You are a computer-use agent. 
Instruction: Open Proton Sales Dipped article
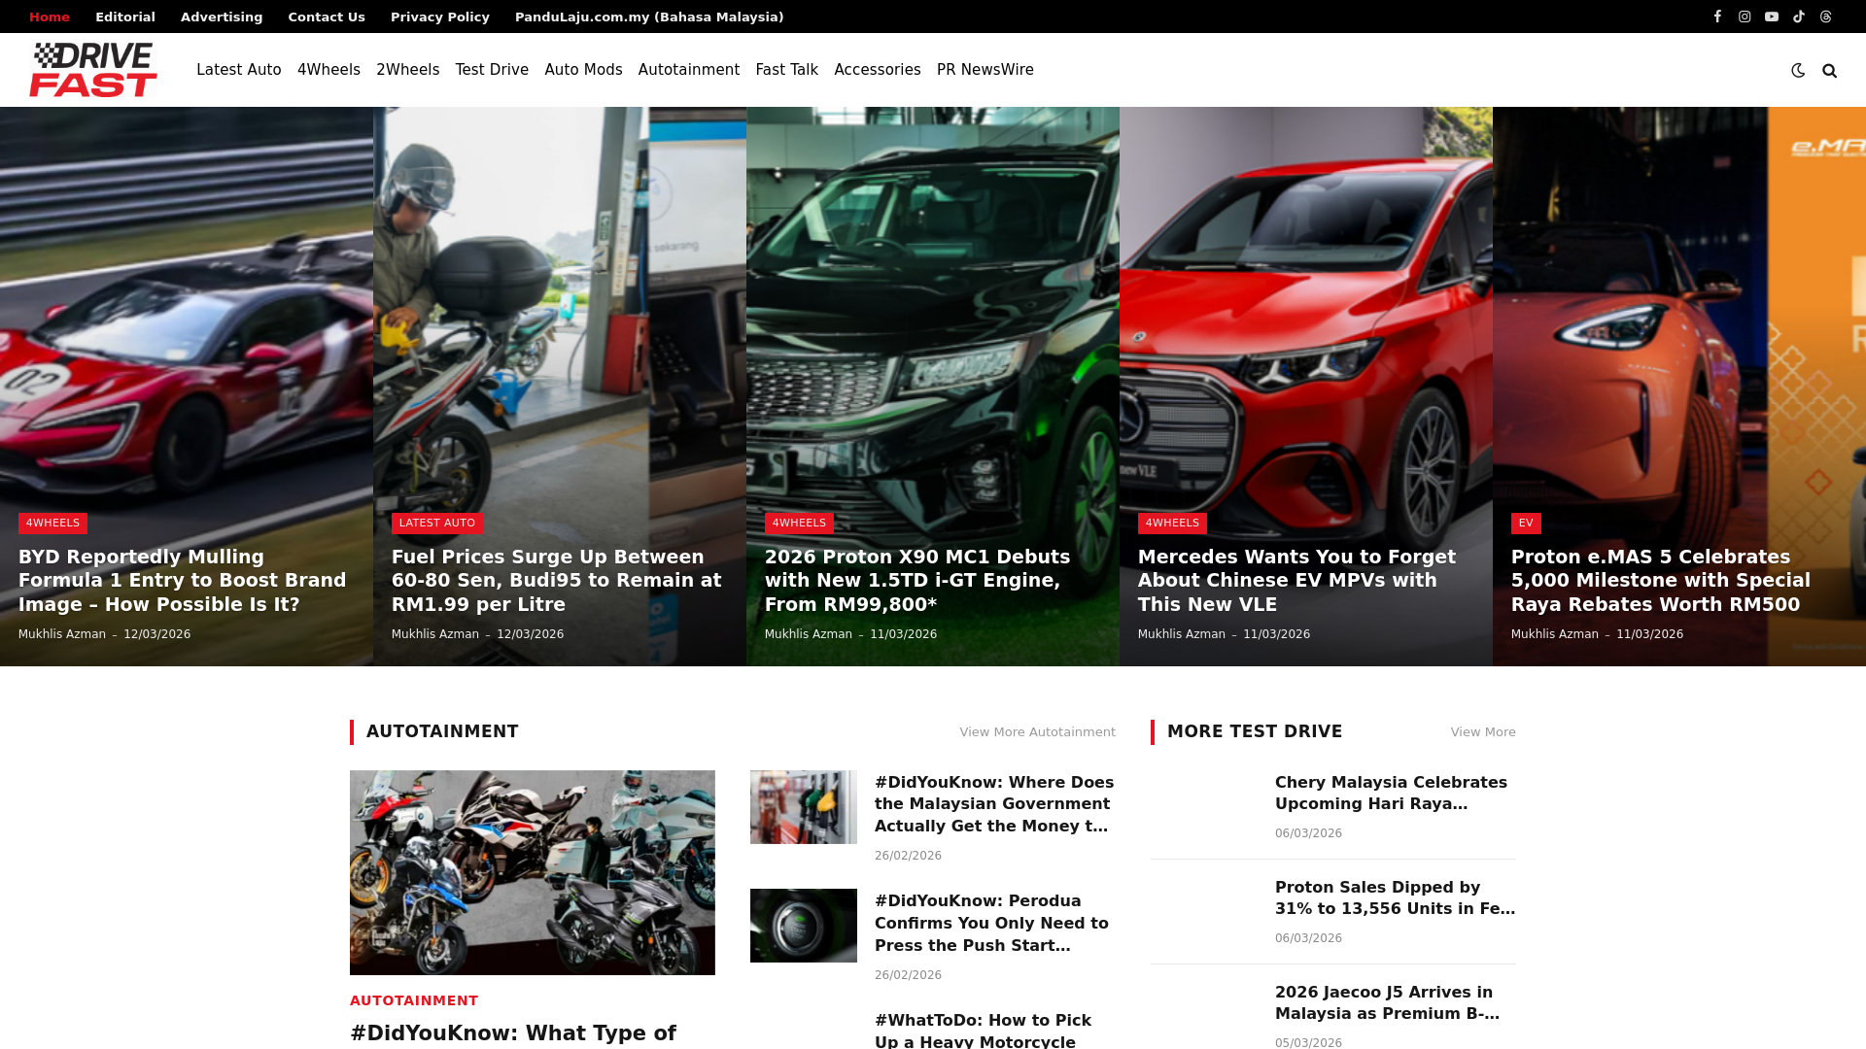pyautogui.click(x=1395, y=898)
